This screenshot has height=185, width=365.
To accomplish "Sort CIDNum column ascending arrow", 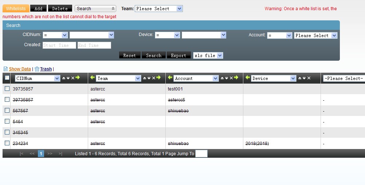I will [64, 78].
